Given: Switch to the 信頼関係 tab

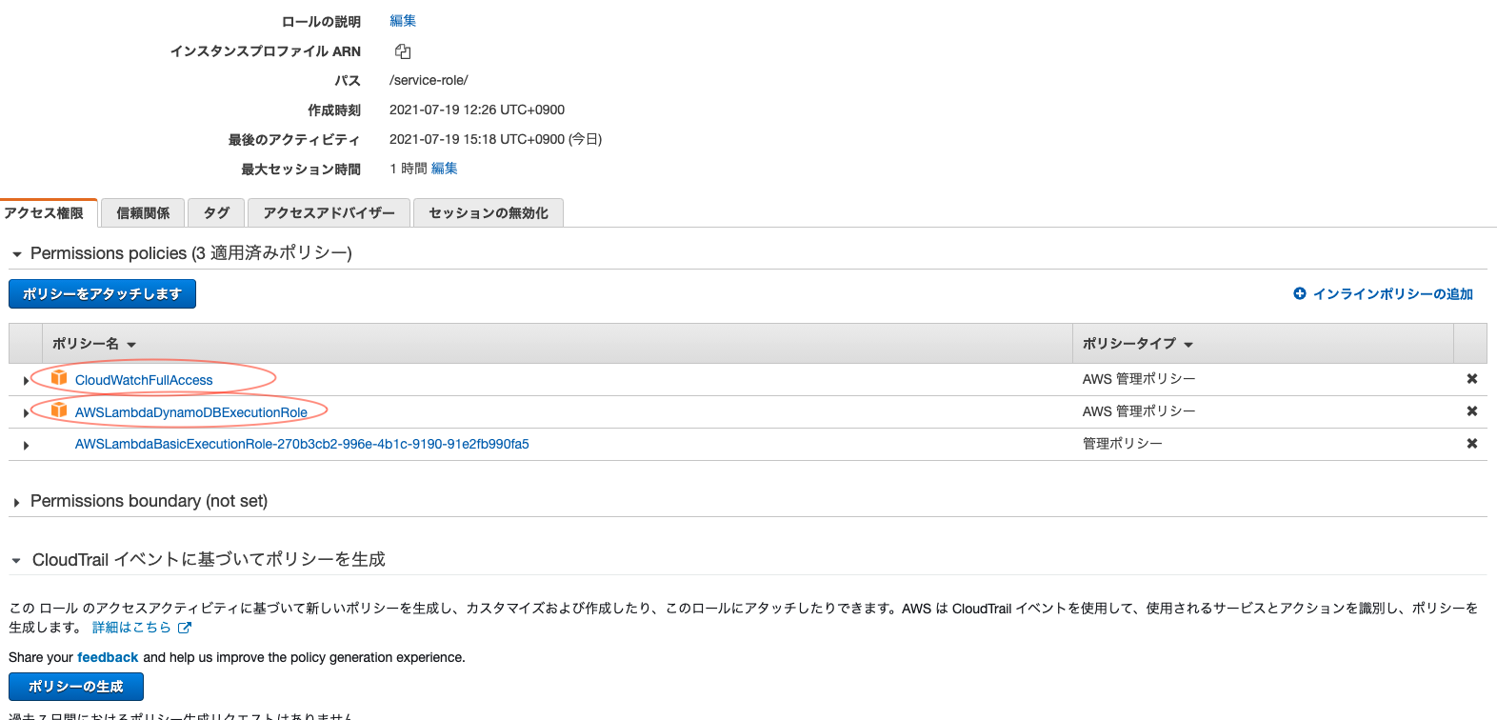Looking at the screenshot, I should click(x=143, y=212).
